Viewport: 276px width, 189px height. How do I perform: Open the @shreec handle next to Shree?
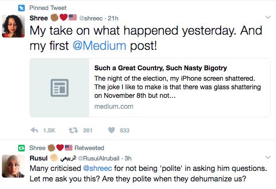[x=91, y=18]
